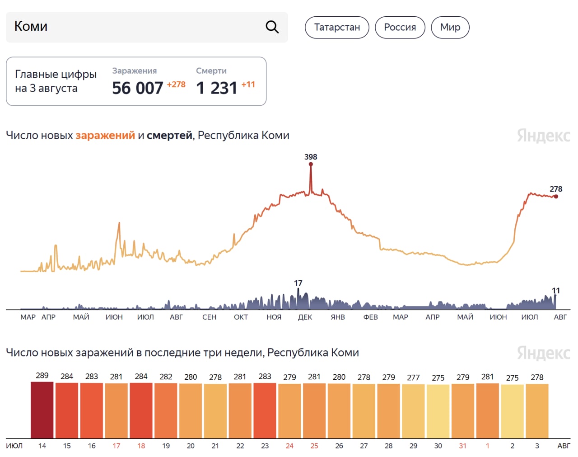Viewport: 578px width, 457px height.
Task: Click the 398 peak point on chart
Action: (x=311, y=164)
